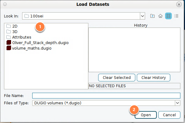The height and width of the screenshot is (123, 185).
Task: Open the 3D folder
Action: pos(12,32)
